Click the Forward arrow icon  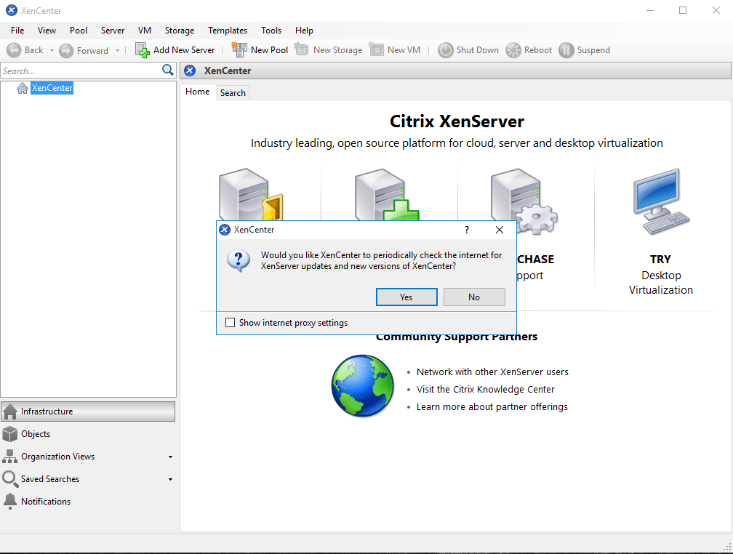tap(66, 50)
